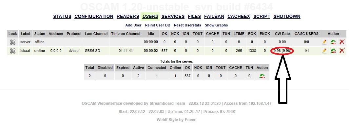
Task: Edit the lokaal user with pencil icon
Action: 324,51
